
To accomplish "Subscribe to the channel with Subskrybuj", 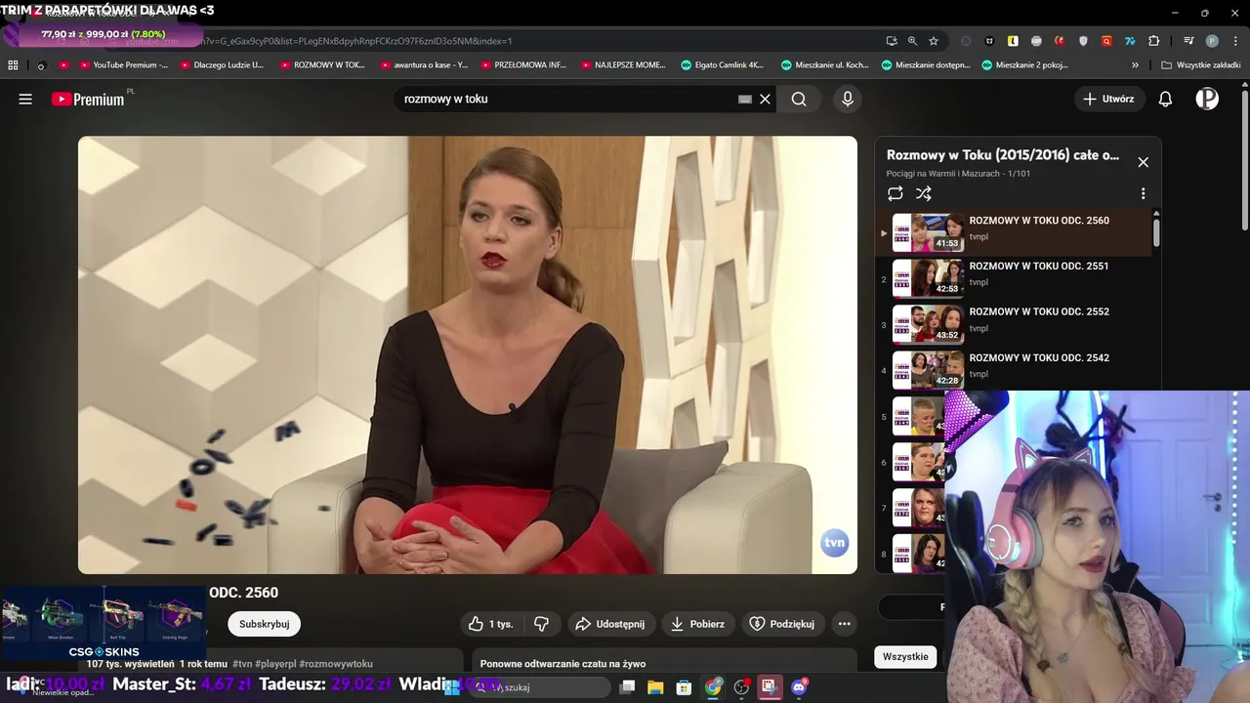I will (x=264, y=624).
